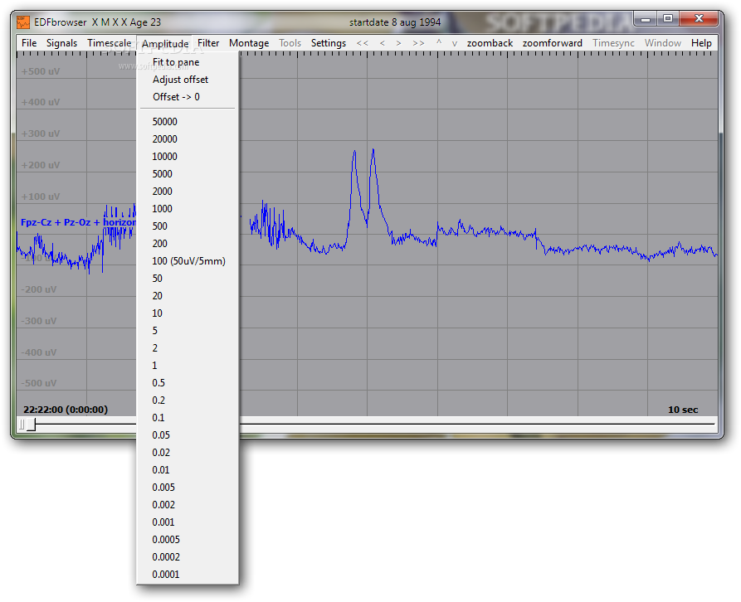Open the Montage menu
The width and height of the screenshot is (741, 602).
tap(249, 43)
